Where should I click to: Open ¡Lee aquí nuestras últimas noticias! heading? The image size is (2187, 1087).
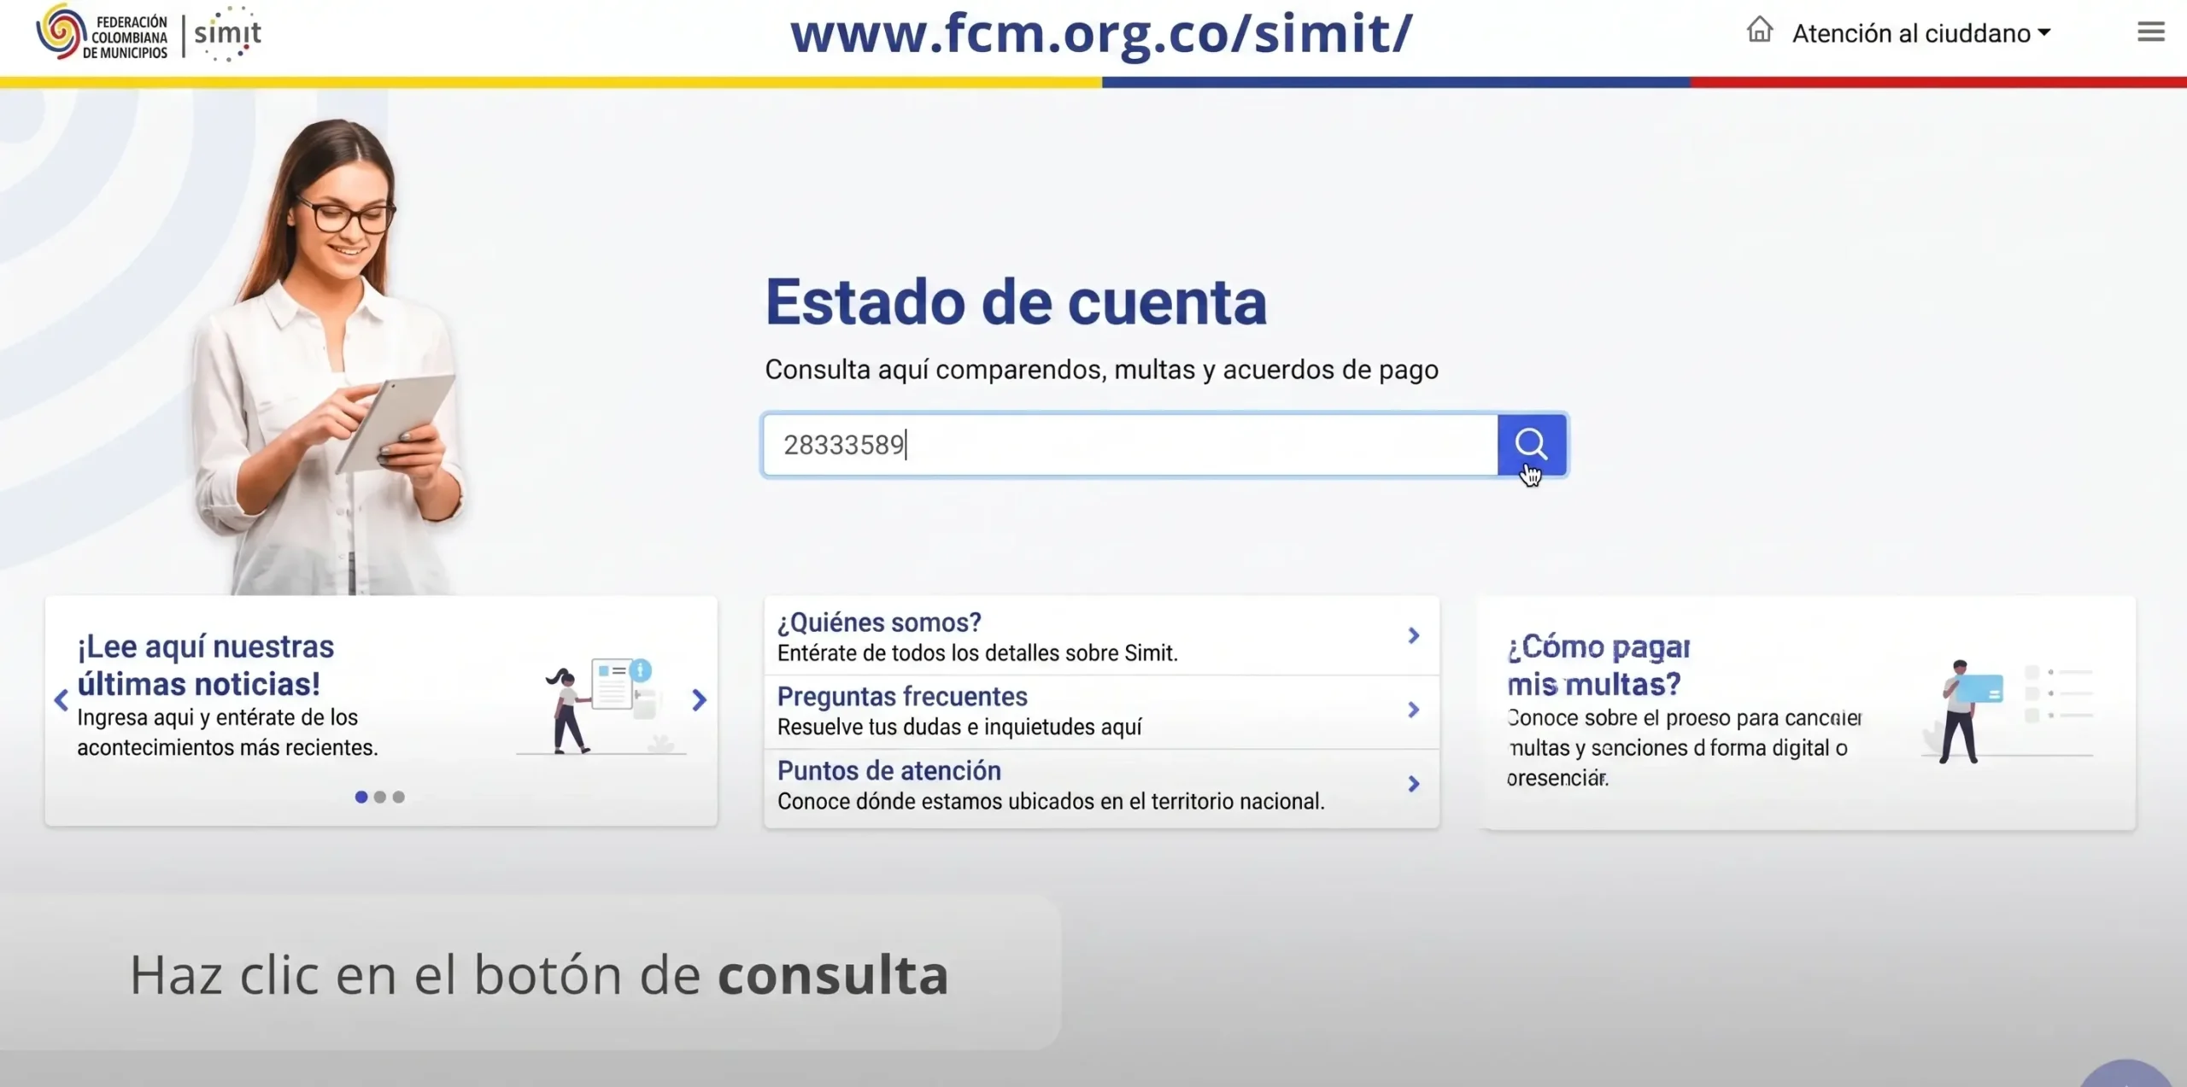tap(205, 665)
